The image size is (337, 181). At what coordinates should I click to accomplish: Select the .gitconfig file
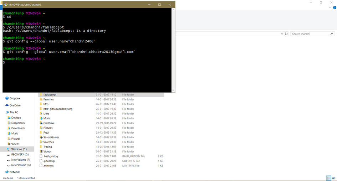(49, 161)
